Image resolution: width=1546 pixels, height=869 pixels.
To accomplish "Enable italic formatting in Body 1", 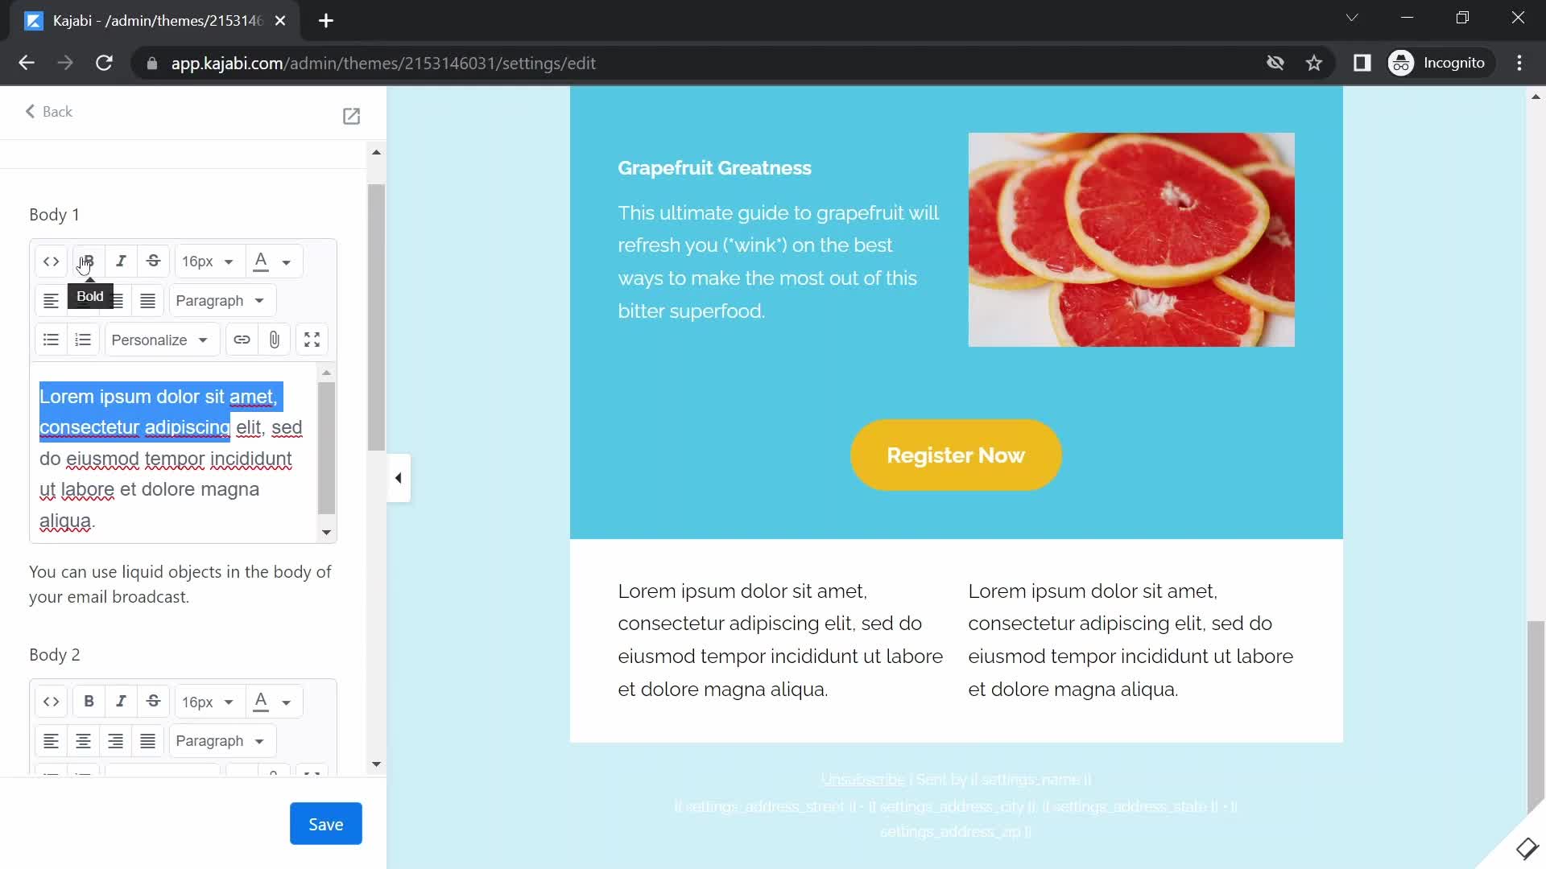I will click(x=120, y=260).
